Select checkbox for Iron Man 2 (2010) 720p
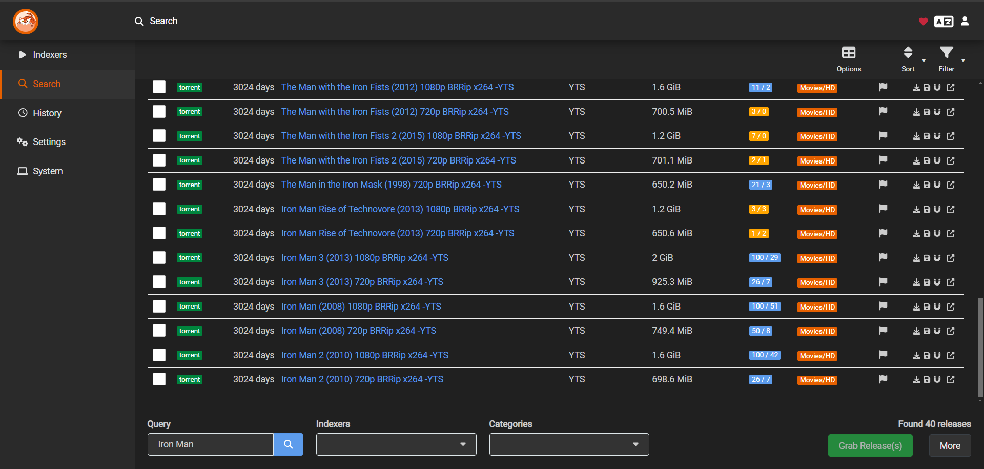Image resolution: width=984 pixels, height=469 pixels. click(x=159, y=379)
